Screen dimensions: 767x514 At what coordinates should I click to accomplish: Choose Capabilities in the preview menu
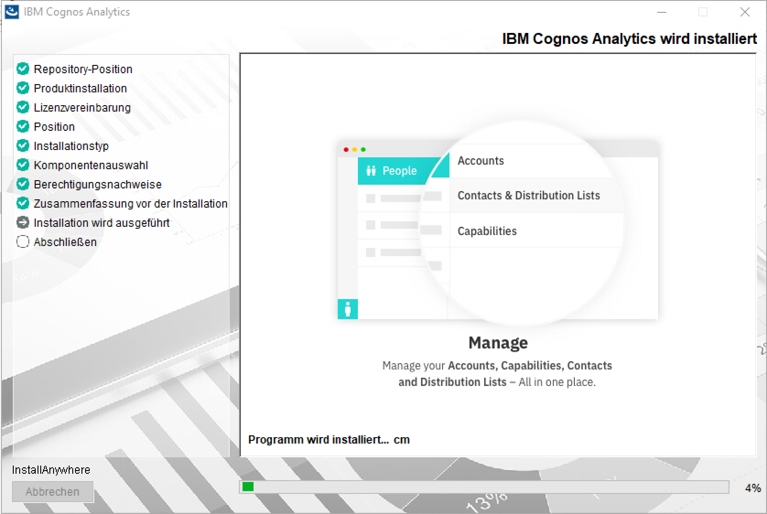coord(487,231)
